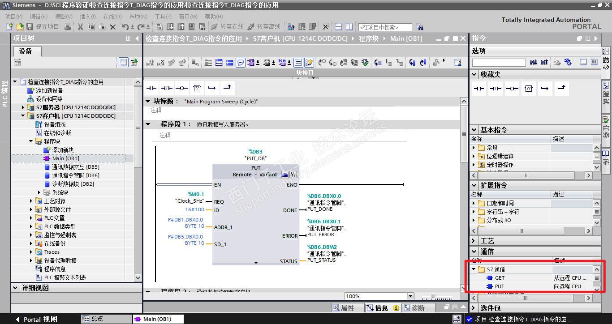
Task: Click the copy icon in main toolbar
Action: coord(91,27)
